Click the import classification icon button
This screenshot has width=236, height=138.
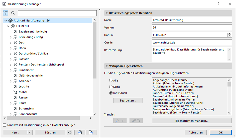pyautogui.click(x=80, y=132)
